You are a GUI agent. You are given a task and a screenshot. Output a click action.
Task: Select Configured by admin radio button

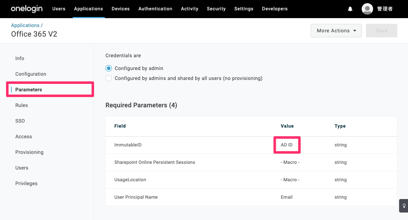[x=109, y=68]
